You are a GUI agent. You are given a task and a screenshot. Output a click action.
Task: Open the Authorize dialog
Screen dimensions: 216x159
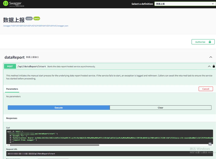coord(203,42)
